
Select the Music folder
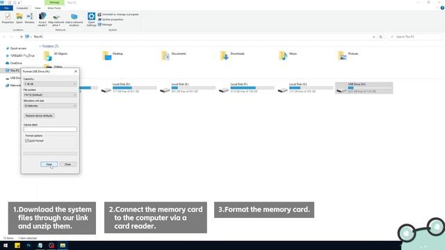(288, 56)
